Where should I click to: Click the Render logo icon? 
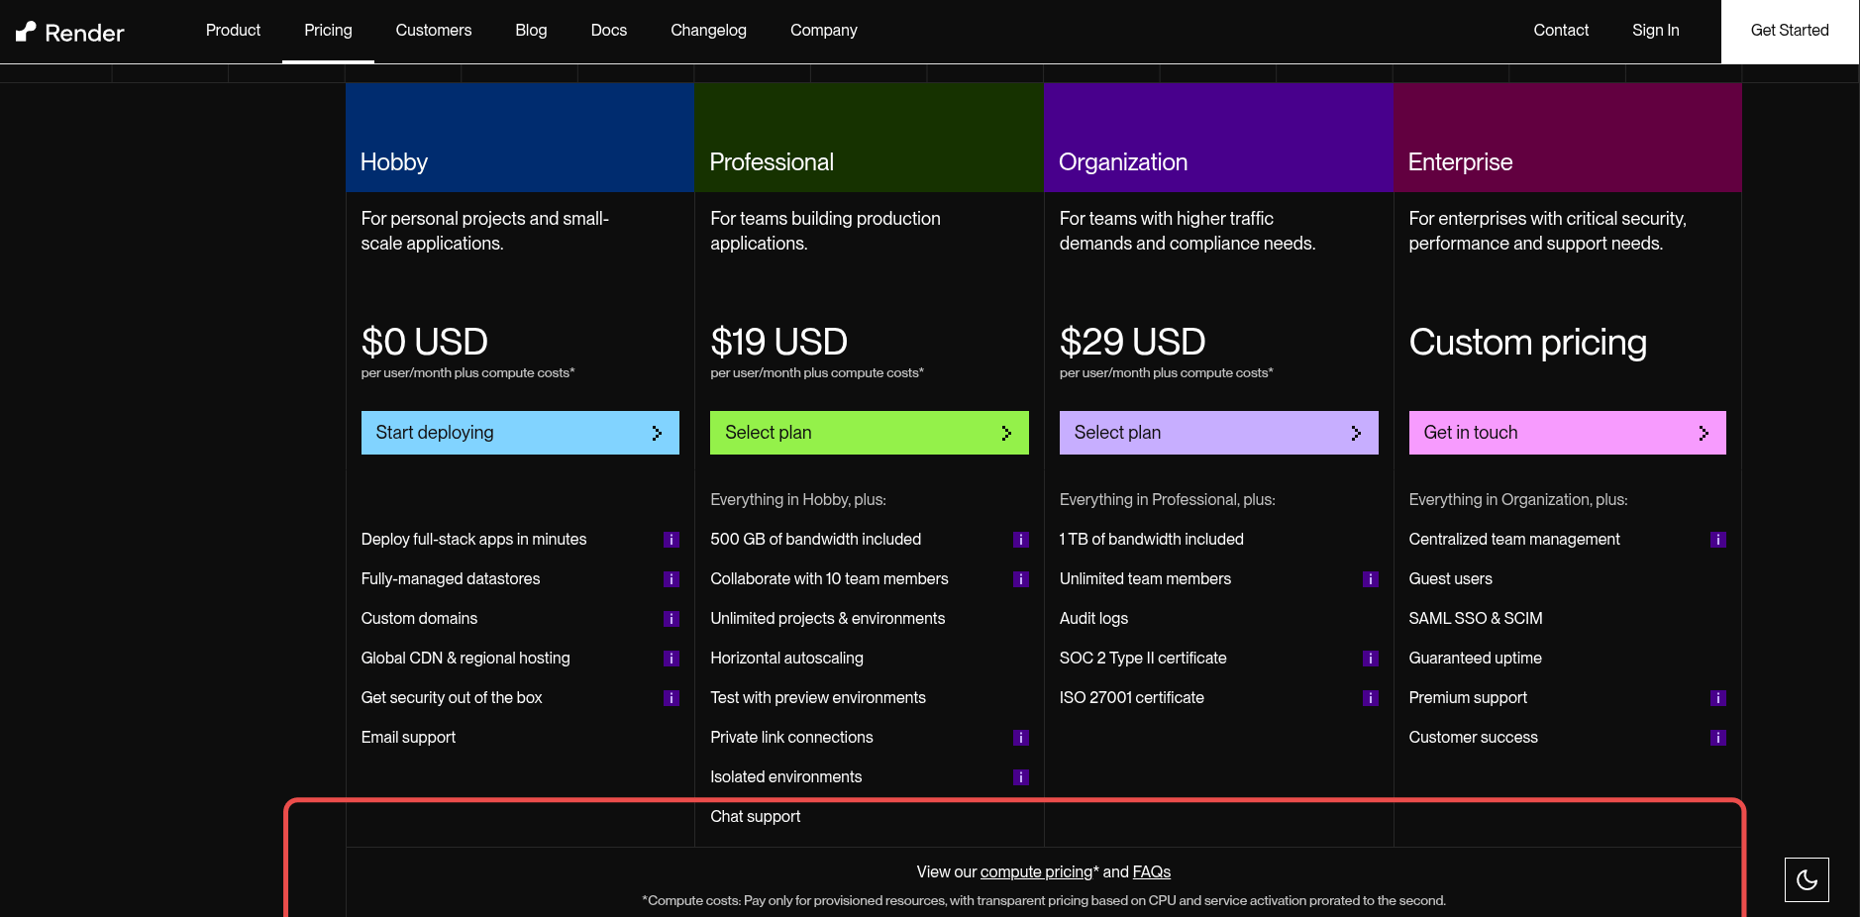coord(27,32)
